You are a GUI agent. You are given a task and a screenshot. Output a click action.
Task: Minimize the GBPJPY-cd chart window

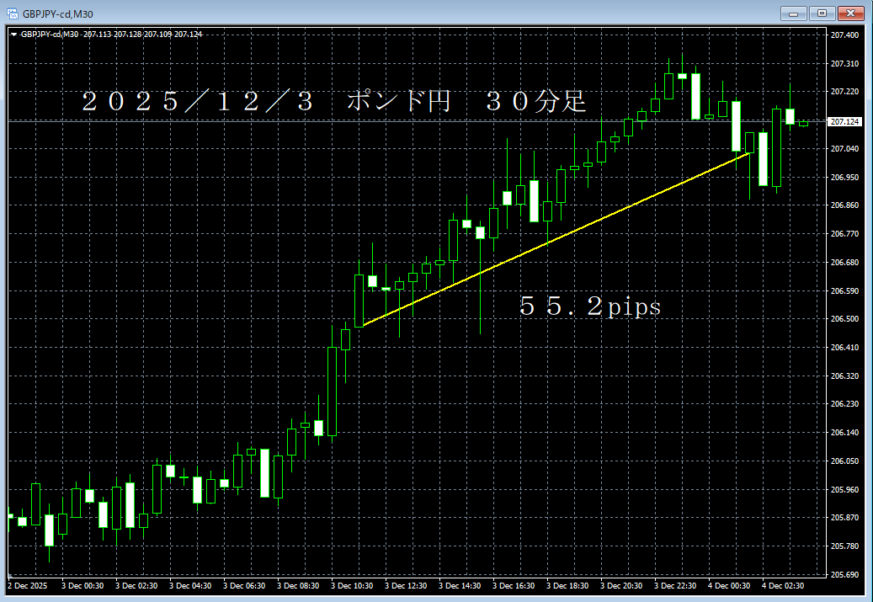[792, 13]
